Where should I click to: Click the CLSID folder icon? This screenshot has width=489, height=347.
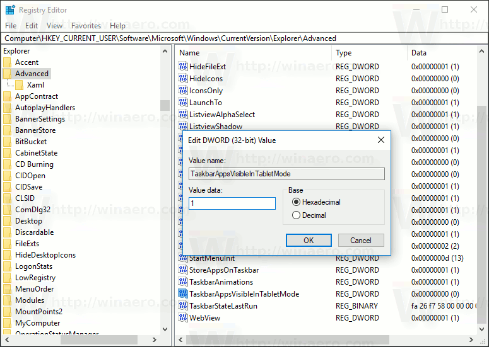pos(8,198)
